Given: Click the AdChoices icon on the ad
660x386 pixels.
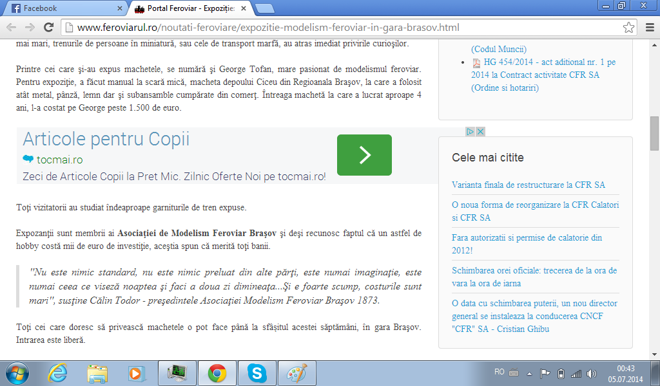Looking at the screenshot, I should (x=471, y=131).
